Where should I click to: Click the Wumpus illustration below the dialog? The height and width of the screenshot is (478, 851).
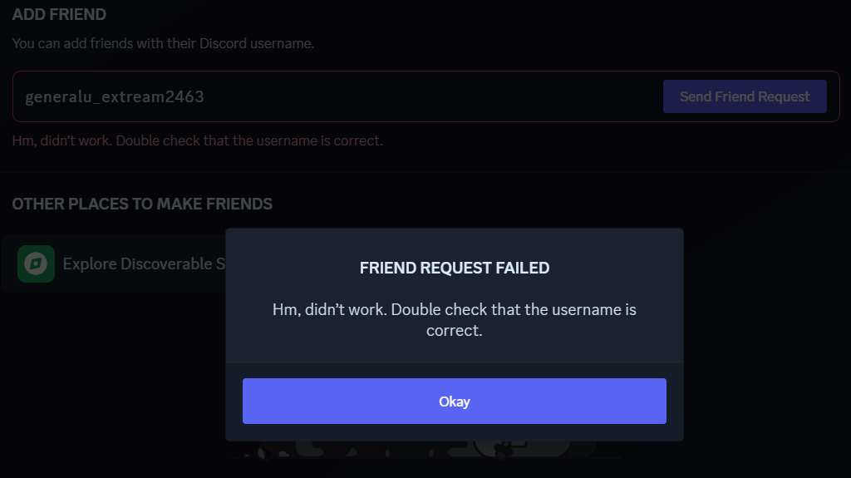tap(412, 450)
